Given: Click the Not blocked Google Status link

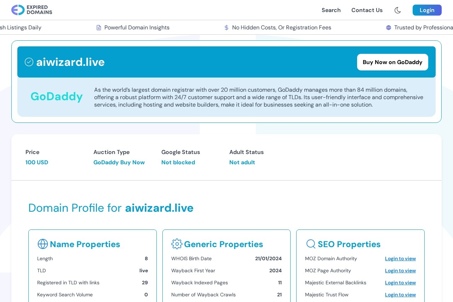Looking at the screenshot, I should click(178, 162).
